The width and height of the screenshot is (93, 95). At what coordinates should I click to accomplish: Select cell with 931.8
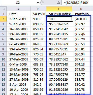38,19
